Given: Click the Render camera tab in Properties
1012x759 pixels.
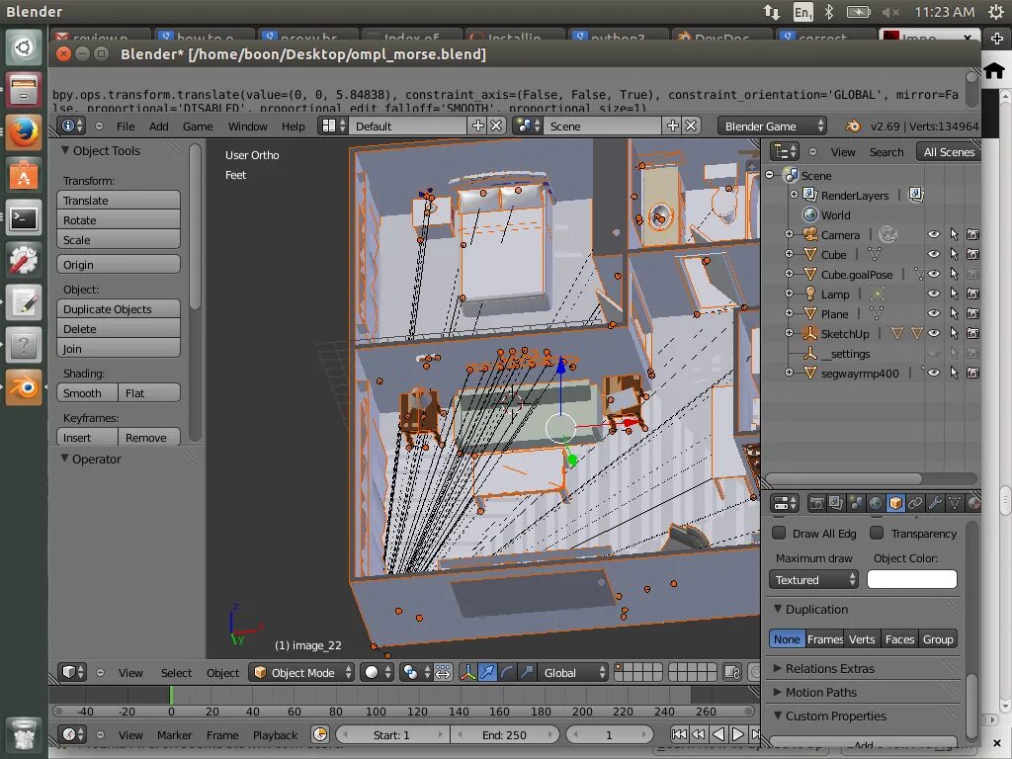Looking at the screenshot, I should 817,503.
